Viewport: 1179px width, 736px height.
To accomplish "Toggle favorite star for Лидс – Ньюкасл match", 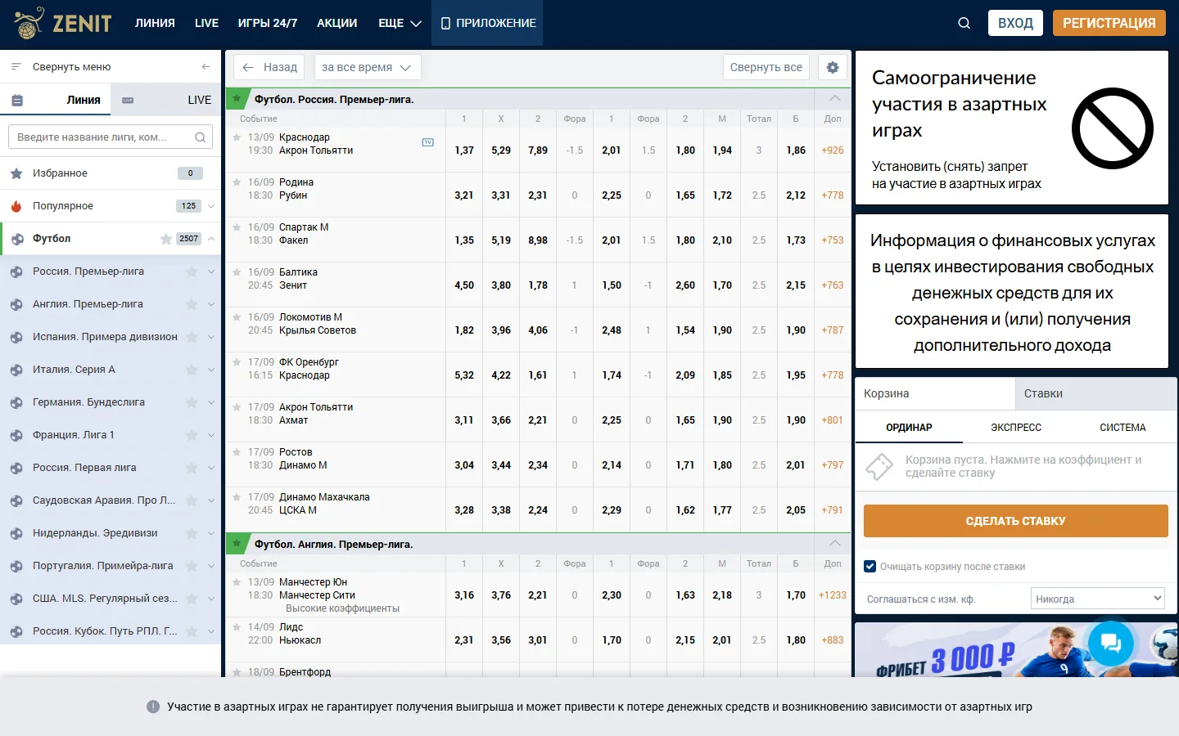I will 237,627.
